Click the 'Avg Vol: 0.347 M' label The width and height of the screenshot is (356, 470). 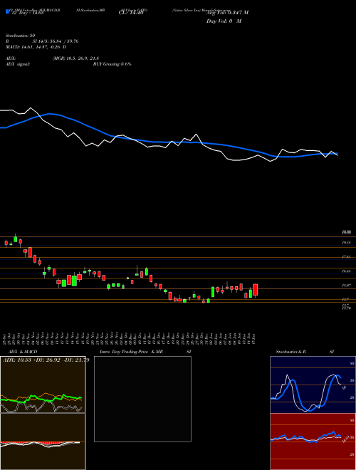pos(227,13)
